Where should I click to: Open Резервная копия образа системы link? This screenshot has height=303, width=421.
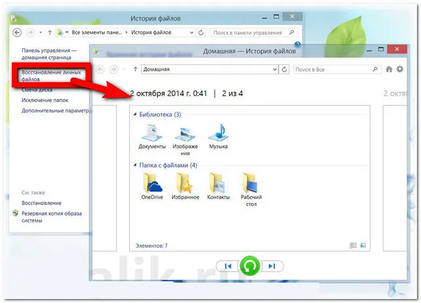pyautogui.click(x=51, y=217)
